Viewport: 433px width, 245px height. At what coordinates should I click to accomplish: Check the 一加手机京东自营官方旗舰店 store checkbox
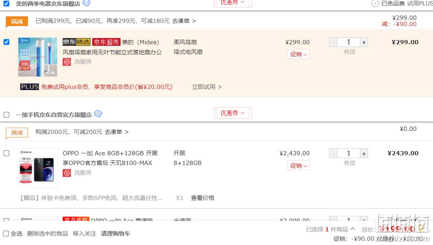[x=6, y=115]
